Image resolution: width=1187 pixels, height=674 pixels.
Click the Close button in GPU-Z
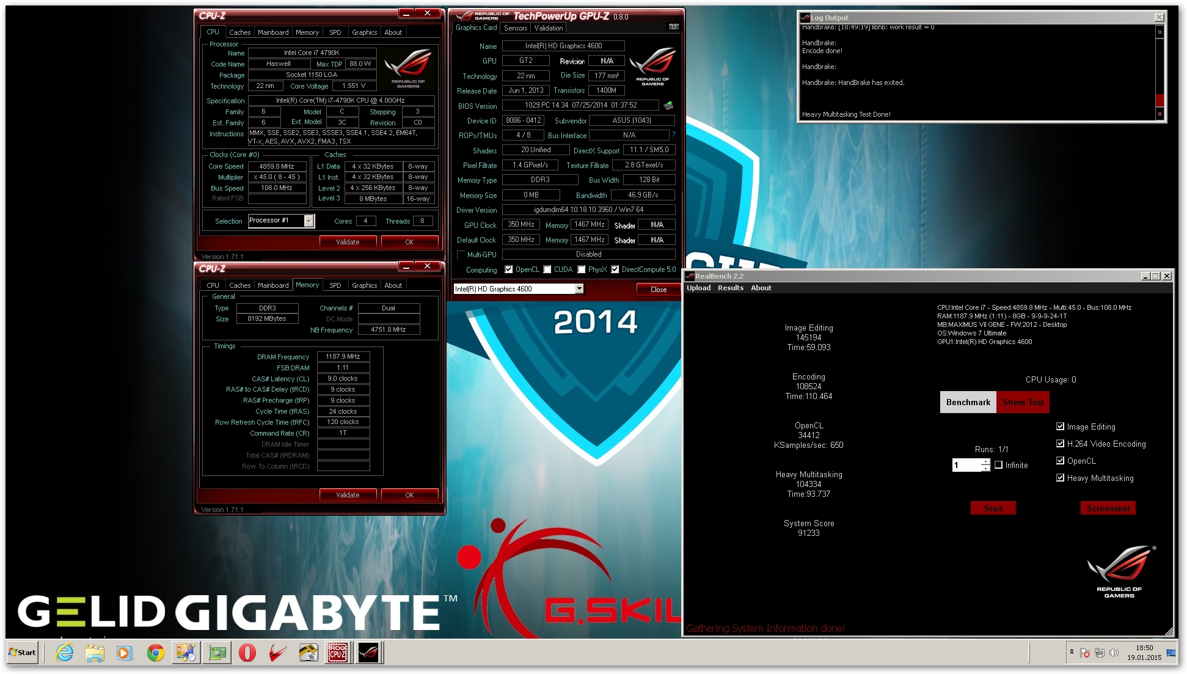pyautogui.click(x=659, y=290)
